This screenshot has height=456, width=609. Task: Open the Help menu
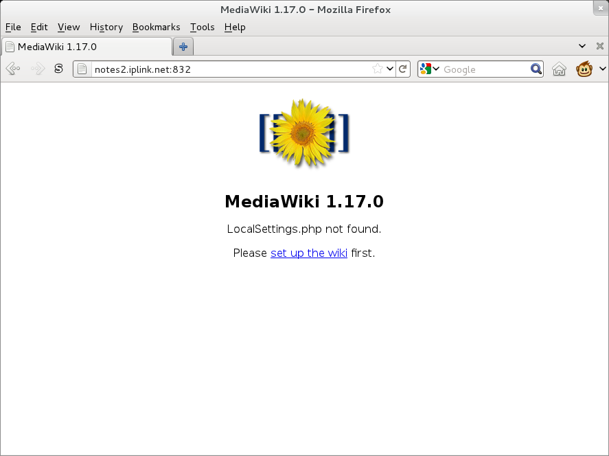(x=235, y=27)
